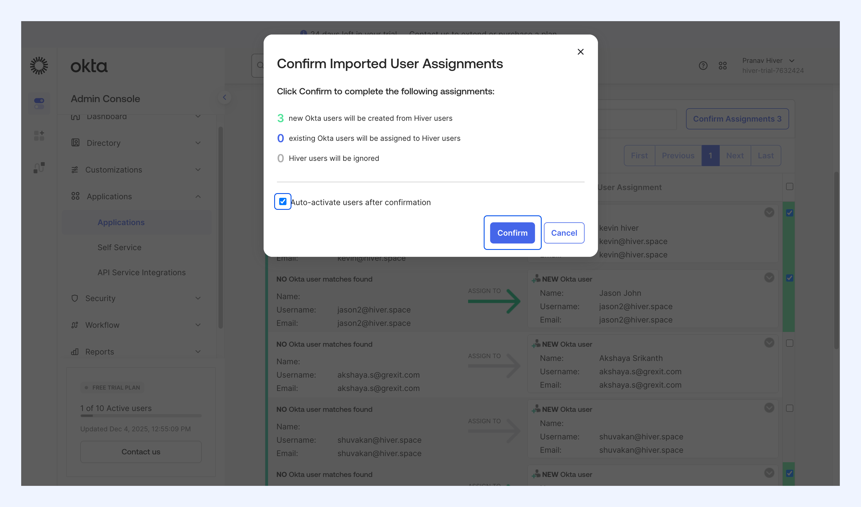Uncheck the checkbox for Jason John row

(789, 278)
